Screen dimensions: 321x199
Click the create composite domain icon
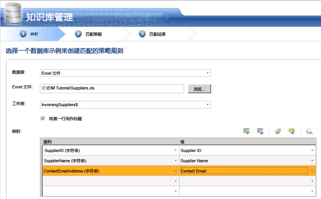[x=292, y=131]
